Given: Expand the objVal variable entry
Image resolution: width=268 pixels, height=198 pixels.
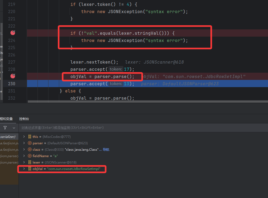Looking at the screenshot, I should pos(24,169).
